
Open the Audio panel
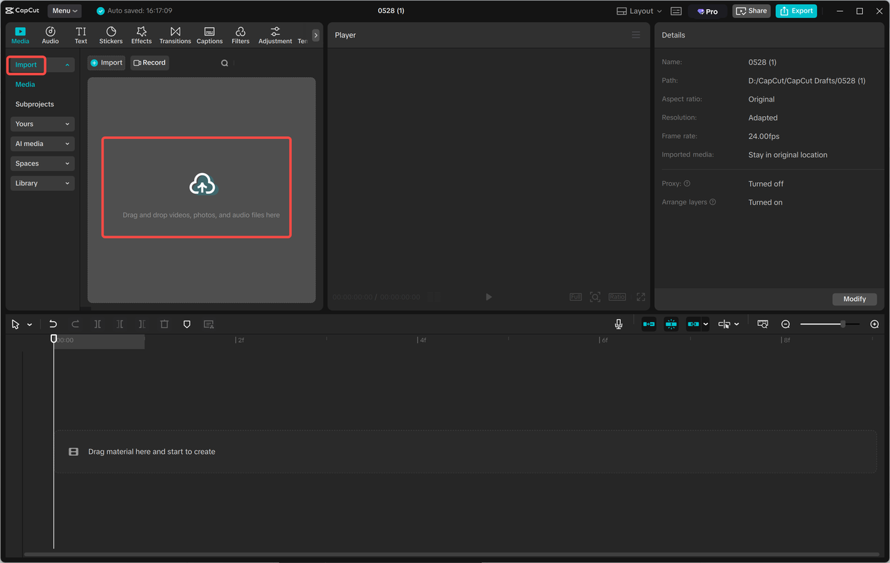49,35
